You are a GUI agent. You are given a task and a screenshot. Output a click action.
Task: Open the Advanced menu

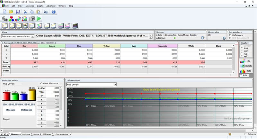coord(51,6)
